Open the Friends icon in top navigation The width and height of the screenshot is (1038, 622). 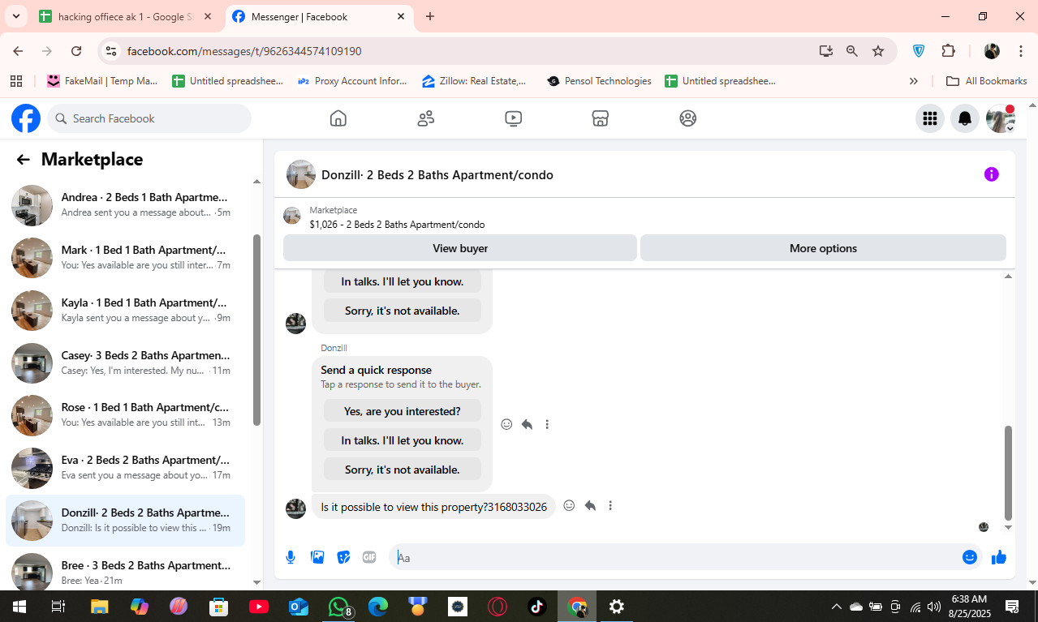pos(426,118)
